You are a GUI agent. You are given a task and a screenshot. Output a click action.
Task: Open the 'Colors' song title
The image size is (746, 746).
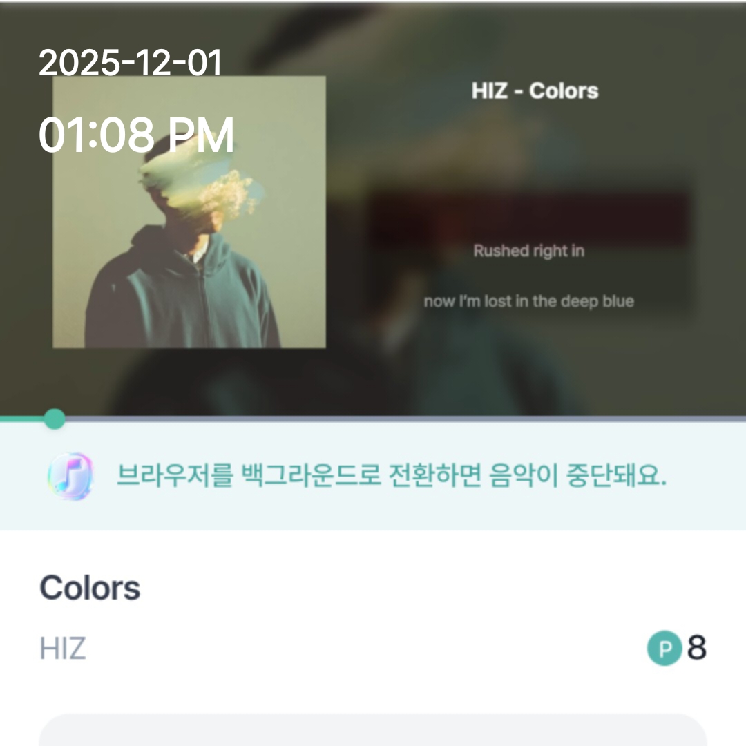[90, 588]
